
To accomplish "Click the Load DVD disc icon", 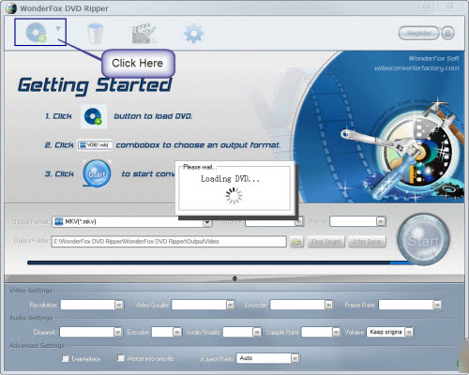I will [x=36, y=33].
